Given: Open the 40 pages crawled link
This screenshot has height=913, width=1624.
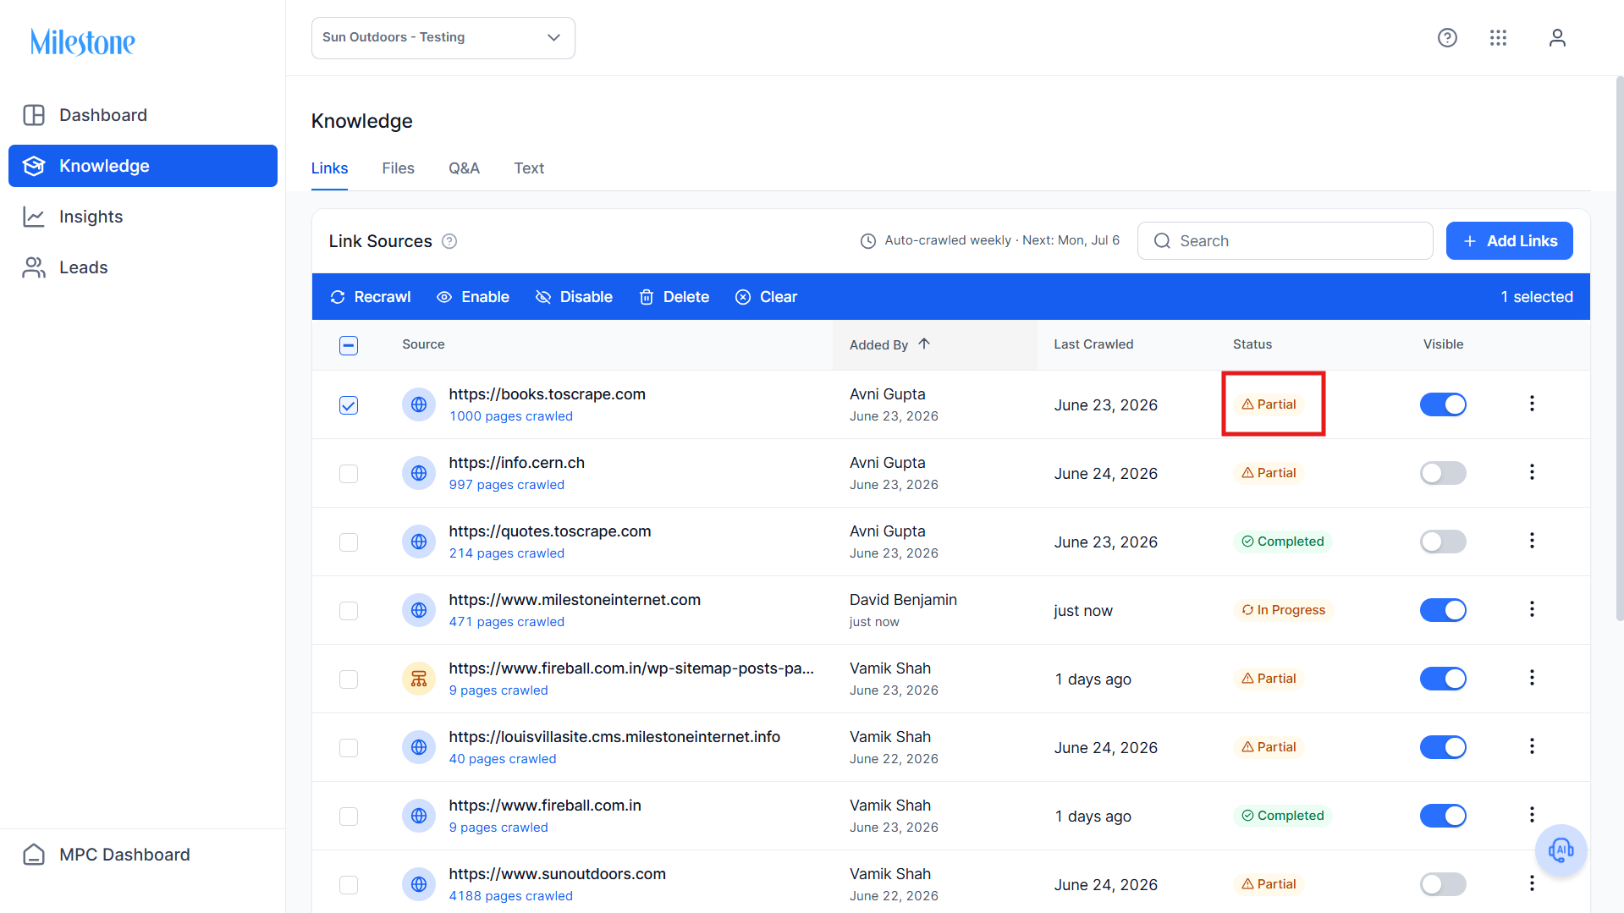Looking at the screenshot, I should [503, 759].
